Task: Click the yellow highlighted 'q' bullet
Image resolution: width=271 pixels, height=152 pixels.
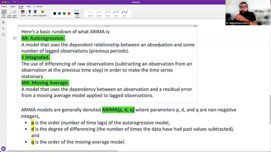Action: pos(33,142)
